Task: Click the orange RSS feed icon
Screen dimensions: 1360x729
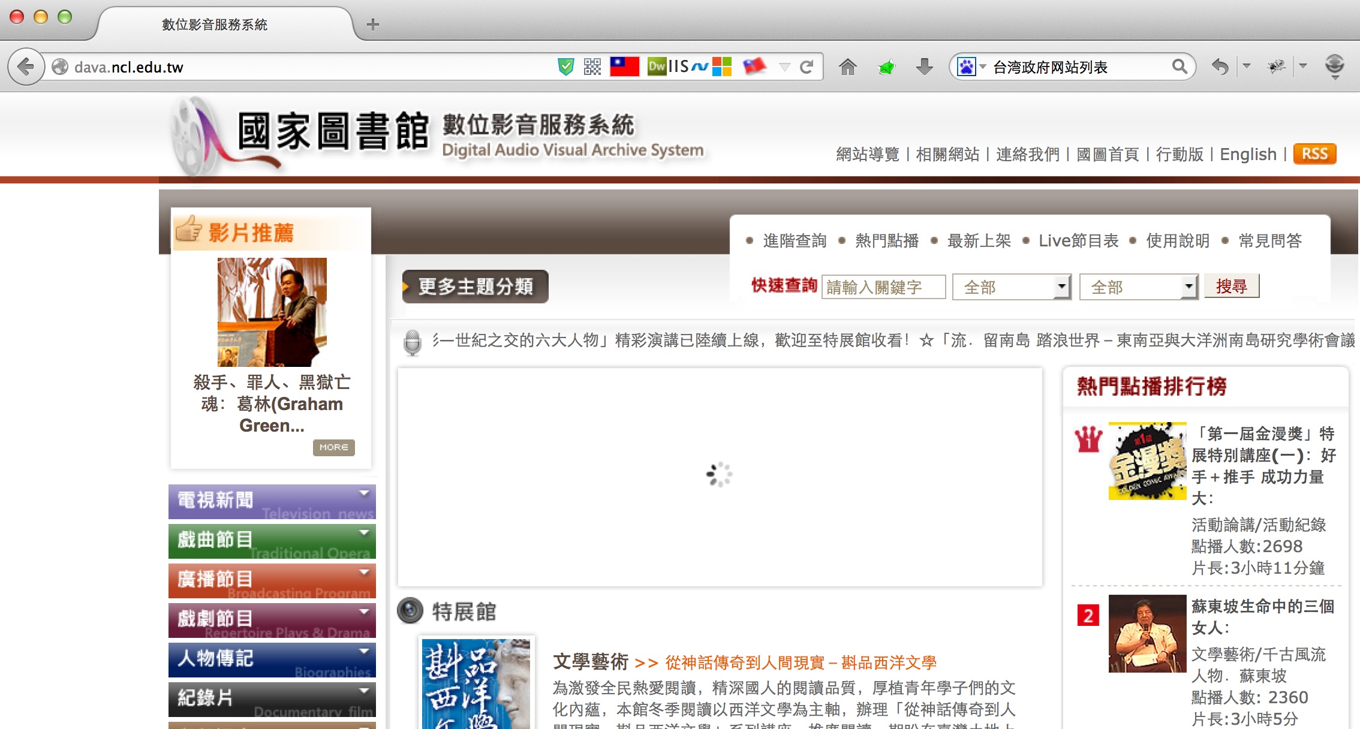Action: tap(1314, 154)
